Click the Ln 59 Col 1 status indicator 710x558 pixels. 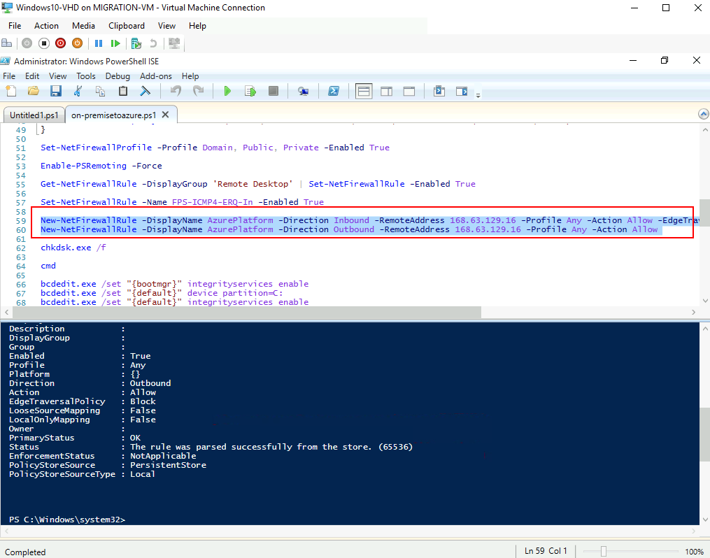546,551
